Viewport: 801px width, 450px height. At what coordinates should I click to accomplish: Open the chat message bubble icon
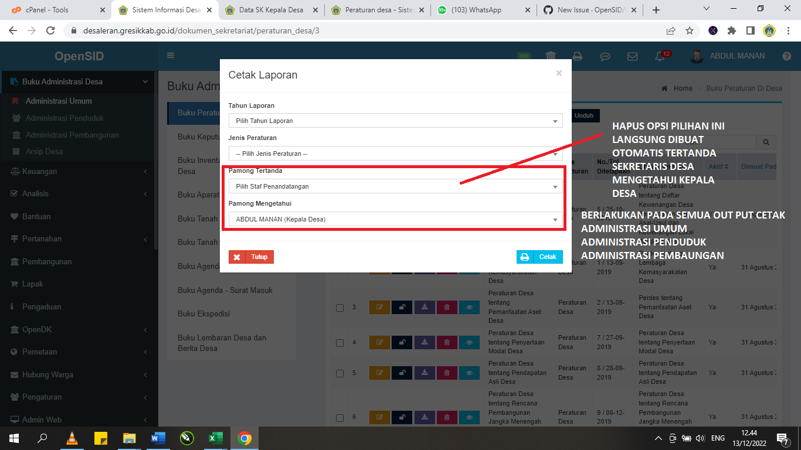tap(605, 56)
